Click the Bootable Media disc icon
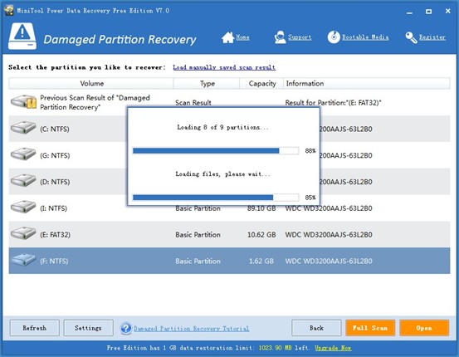 pos(334,37)
